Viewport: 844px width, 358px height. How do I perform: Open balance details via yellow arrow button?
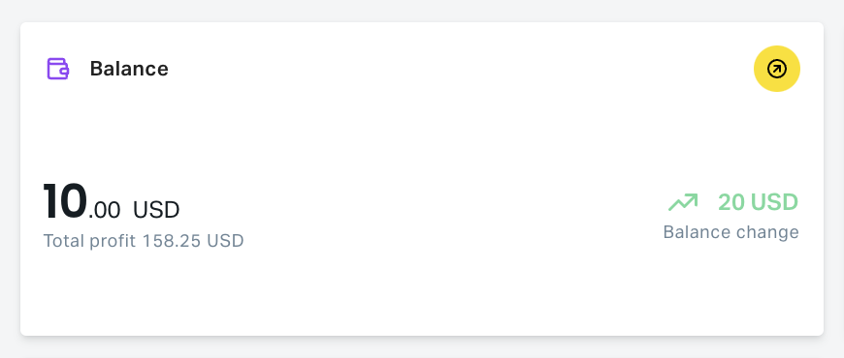[x=777, y=69]
